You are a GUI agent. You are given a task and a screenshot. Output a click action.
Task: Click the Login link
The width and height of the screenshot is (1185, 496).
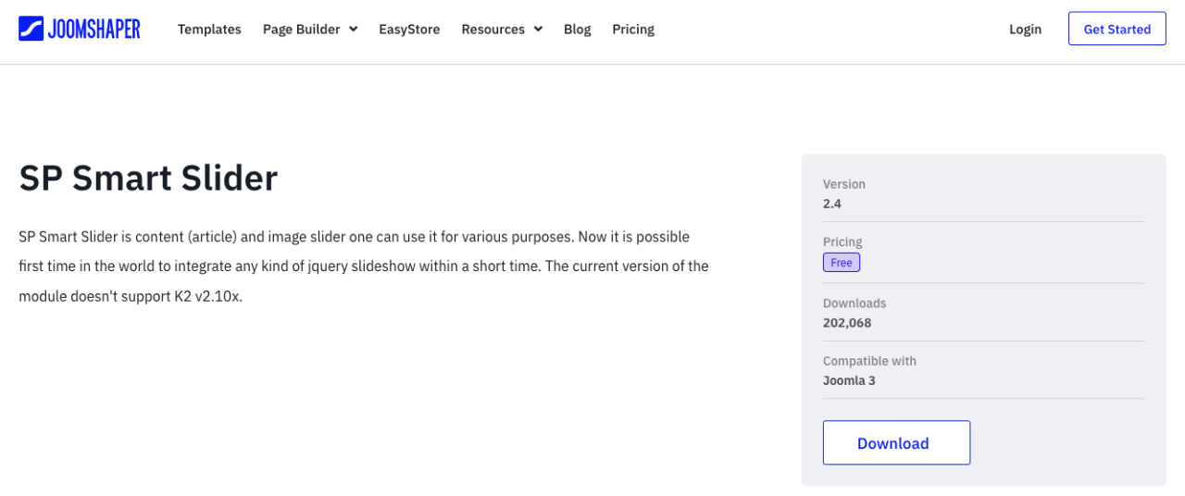coord(1025,30)
